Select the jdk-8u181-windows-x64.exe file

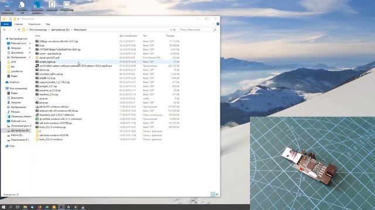(x=52, y=107)
